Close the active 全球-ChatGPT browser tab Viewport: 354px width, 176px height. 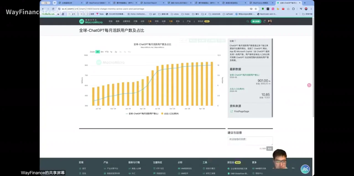pyautogui.click(x=300, y=3)
